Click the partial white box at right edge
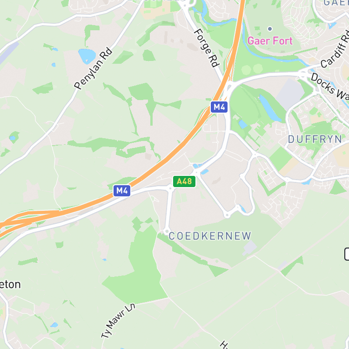Image resolution: width=349 pixels, height=349 pixels. click(x=347, y=254)
